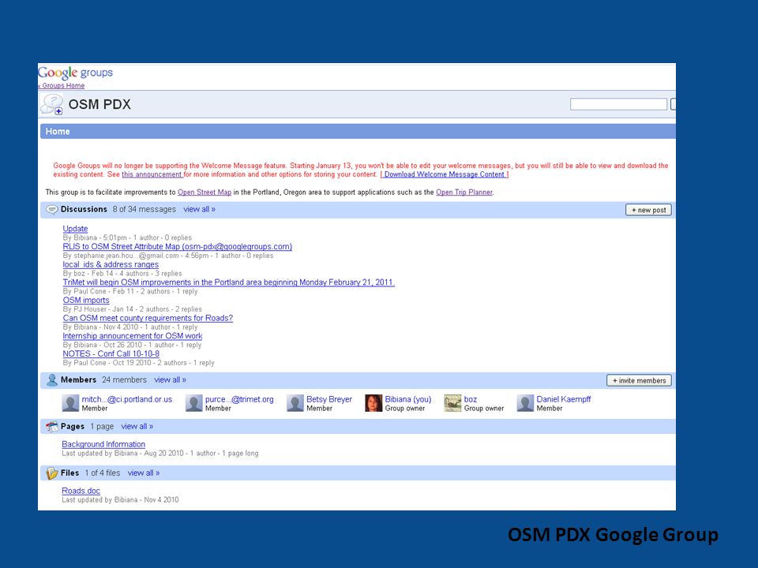Click '24 members' count text
This screenshot has width=758, height=568.
click(x=124, y=379)
